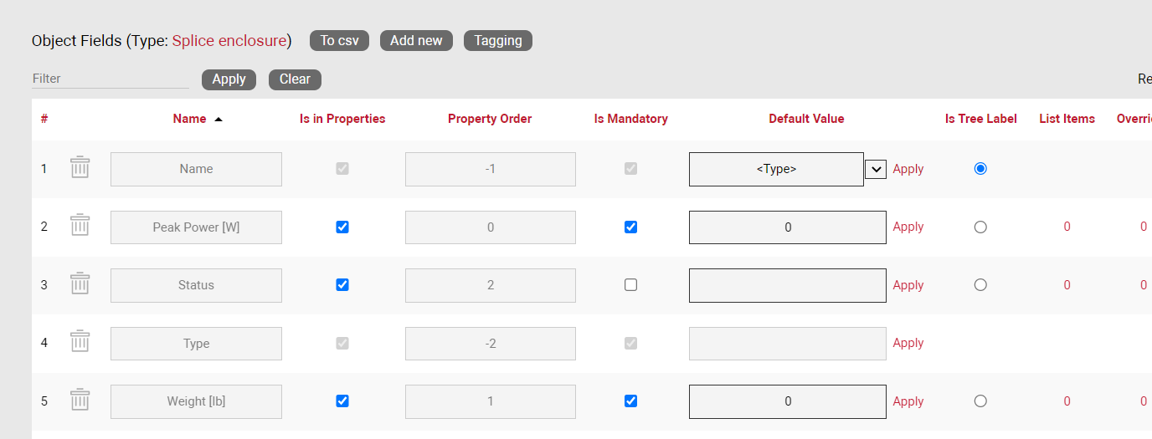Click trash icon for Peak Power row
The width and height of the screenshot is (1152, 439).
[80, 226]
